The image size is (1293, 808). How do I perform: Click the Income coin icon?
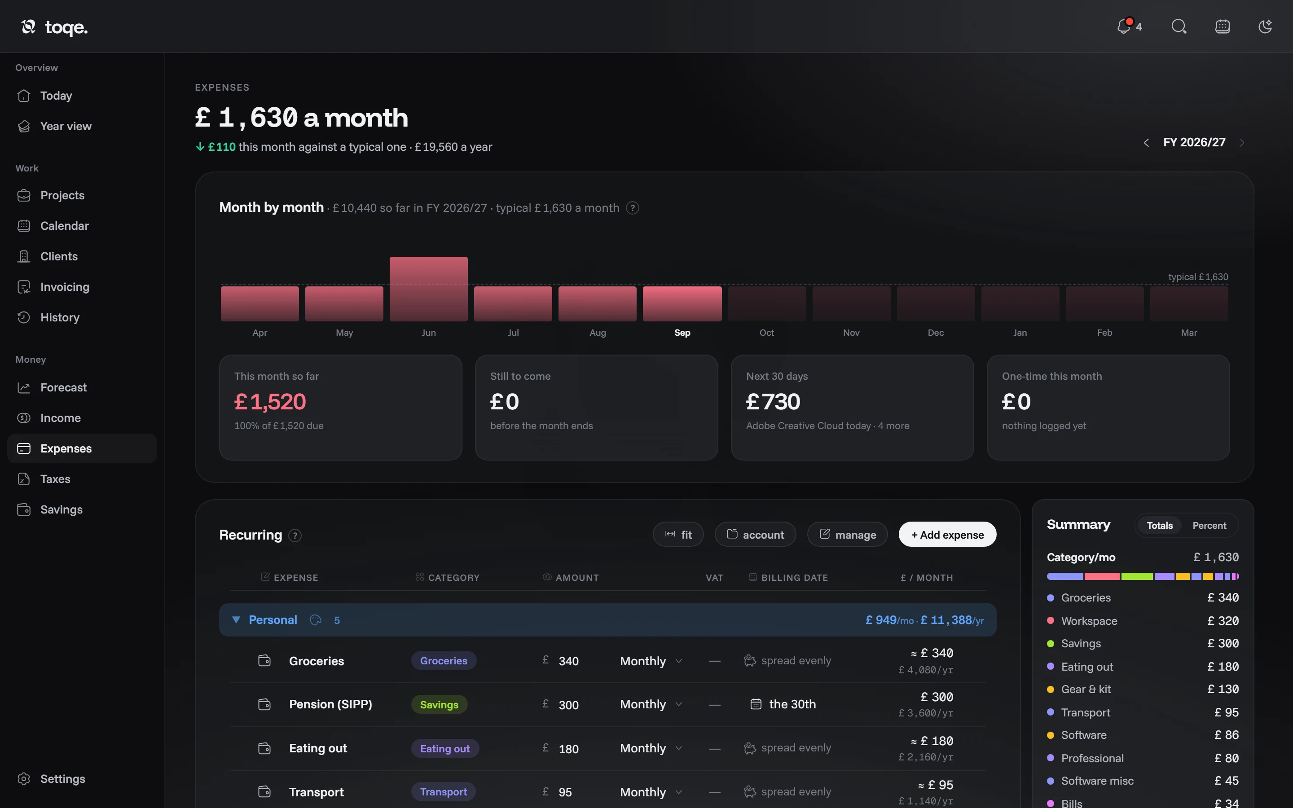[23, 418]
